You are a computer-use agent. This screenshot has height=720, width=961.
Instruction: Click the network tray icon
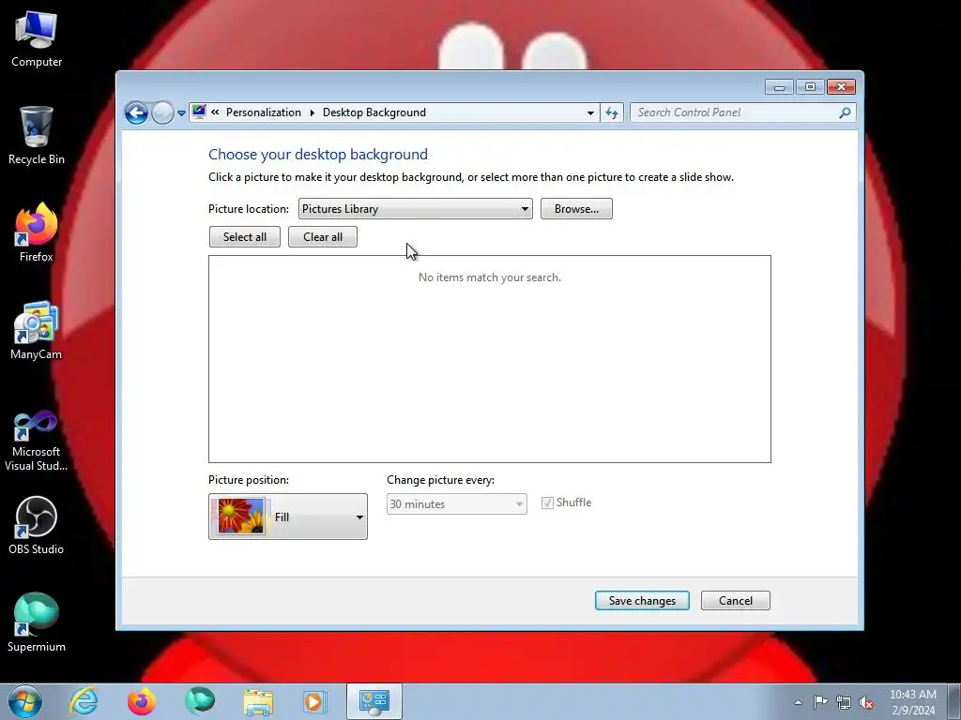(844, 702)
